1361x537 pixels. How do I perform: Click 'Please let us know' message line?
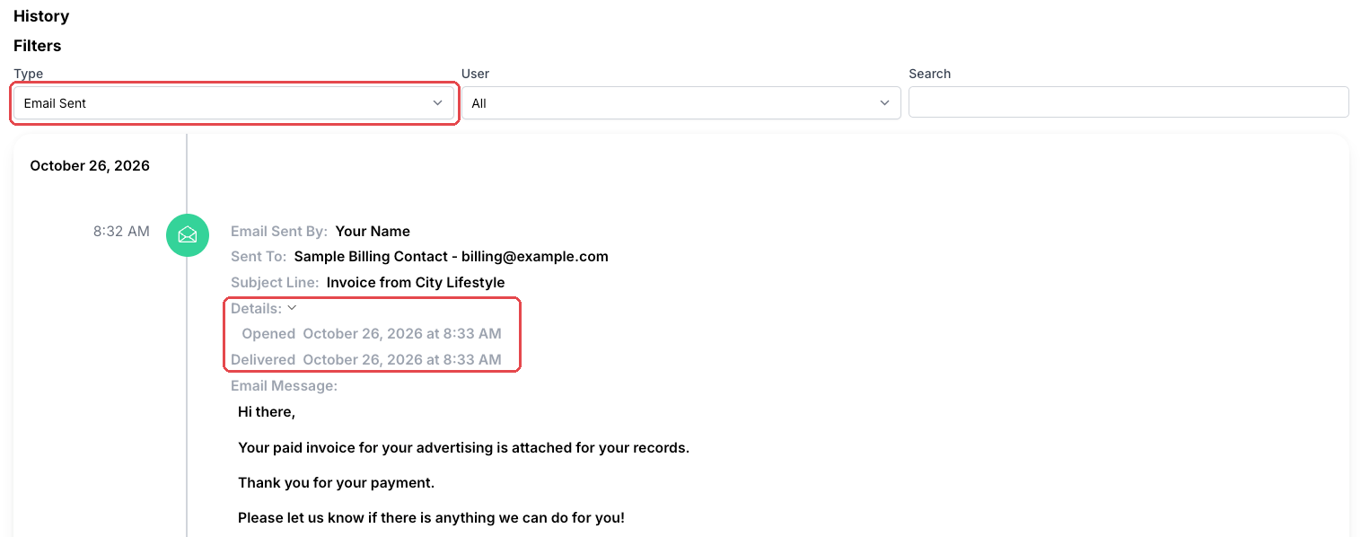(431, 518)
